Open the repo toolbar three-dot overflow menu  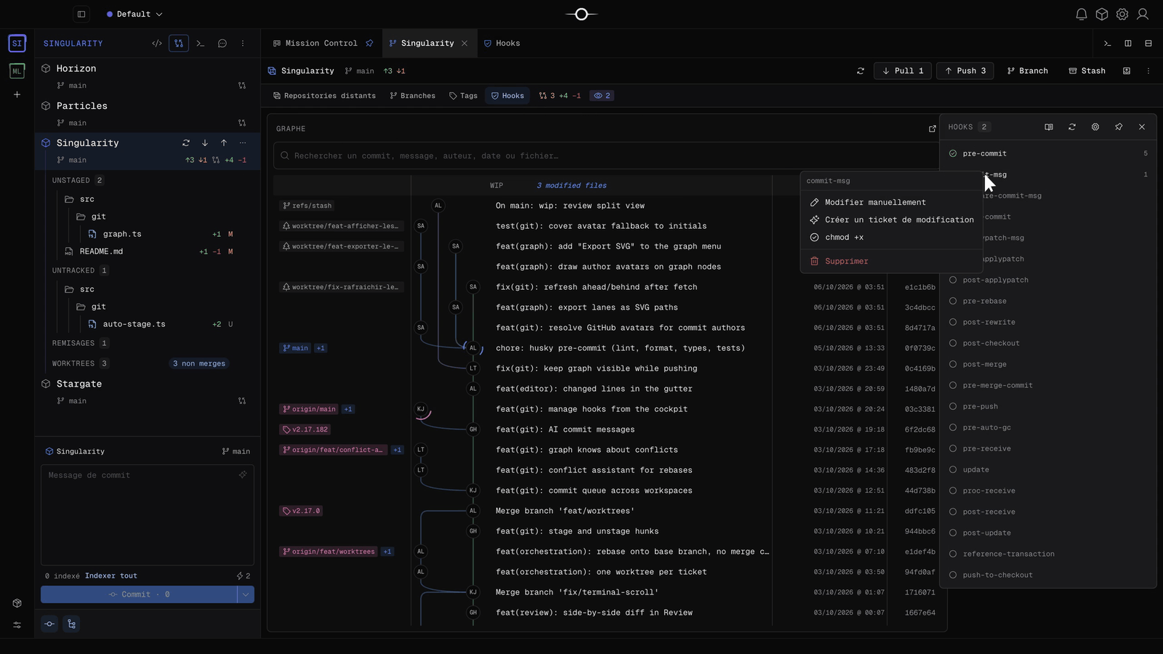coord(1148,71)
